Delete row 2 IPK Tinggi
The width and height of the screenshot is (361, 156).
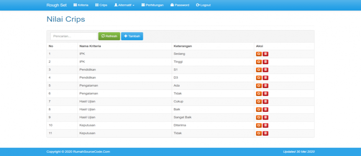[265, 62]
